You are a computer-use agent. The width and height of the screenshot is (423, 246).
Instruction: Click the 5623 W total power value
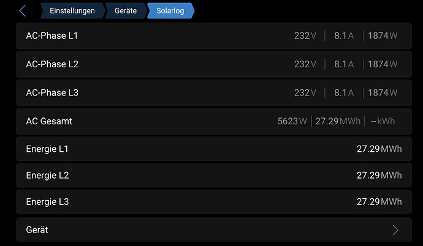click(292, 121)
